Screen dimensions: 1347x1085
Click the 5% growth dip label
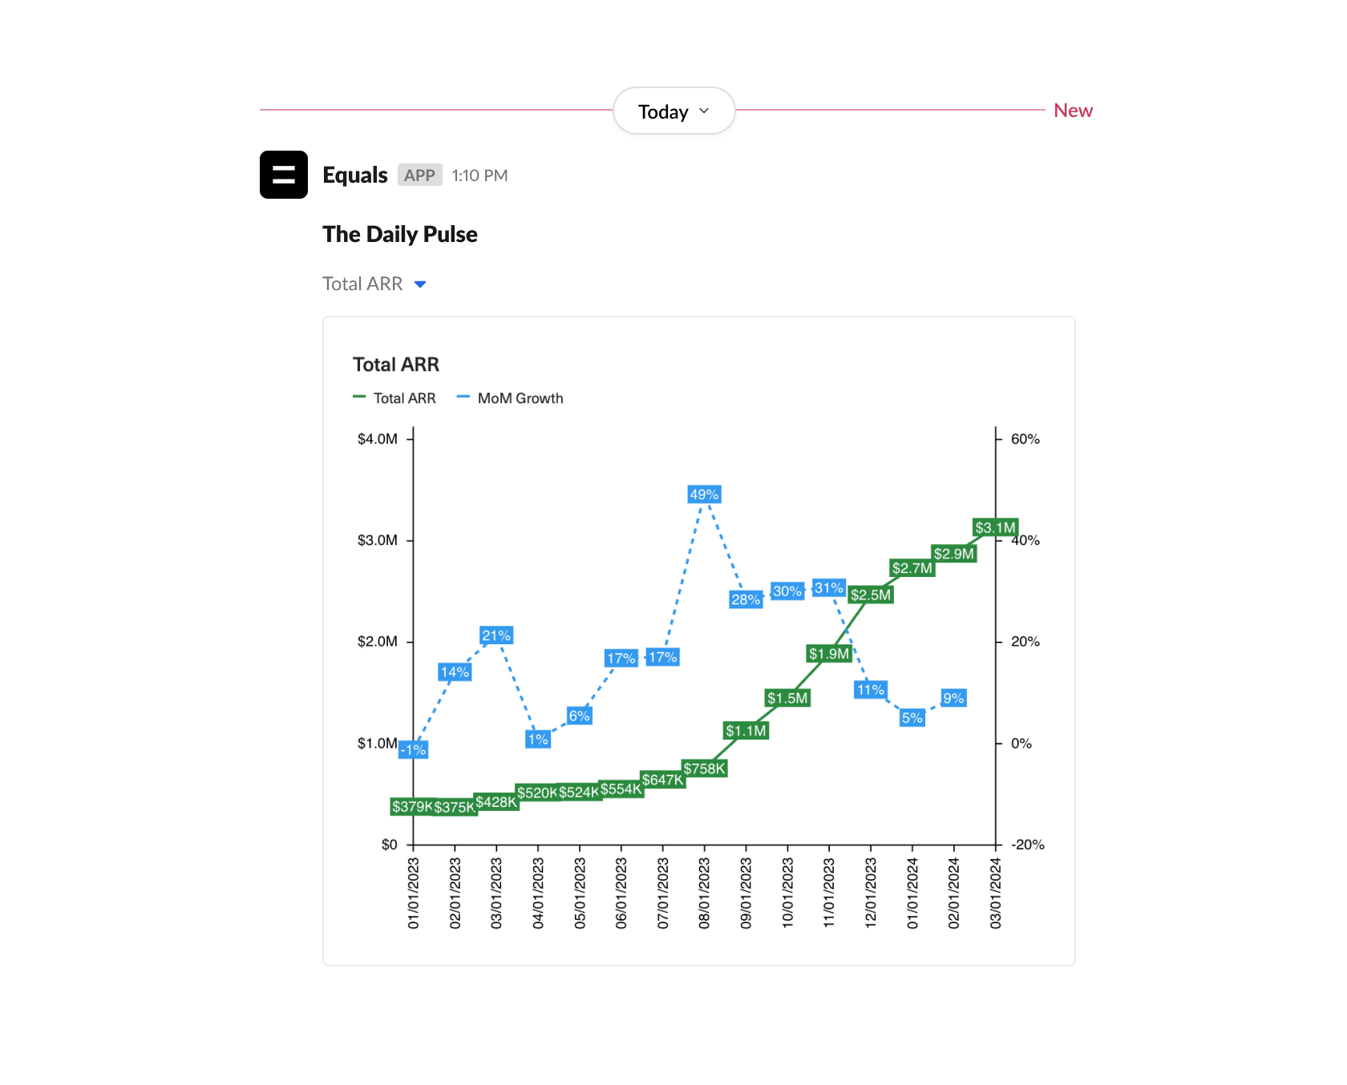(x=911, y=718)
